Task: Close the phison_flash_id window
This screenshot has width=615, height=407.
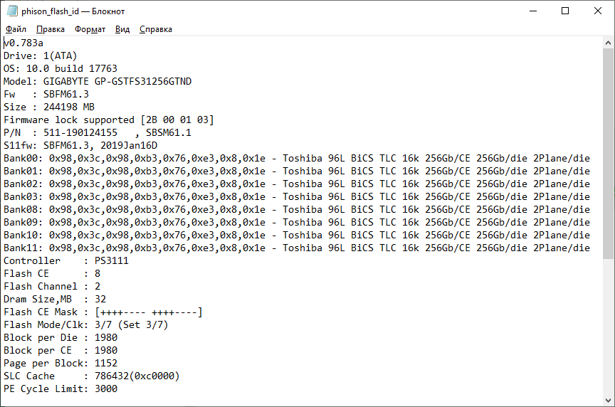Action: click(598, 11)
